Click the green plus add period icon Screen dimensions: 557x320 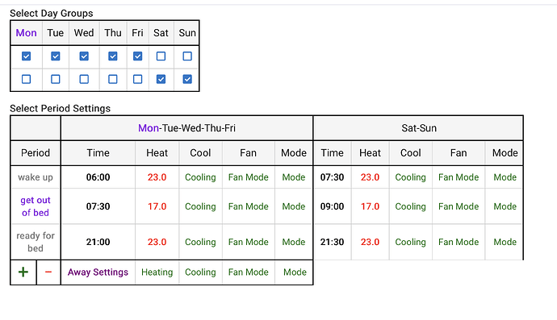[23, 272]
